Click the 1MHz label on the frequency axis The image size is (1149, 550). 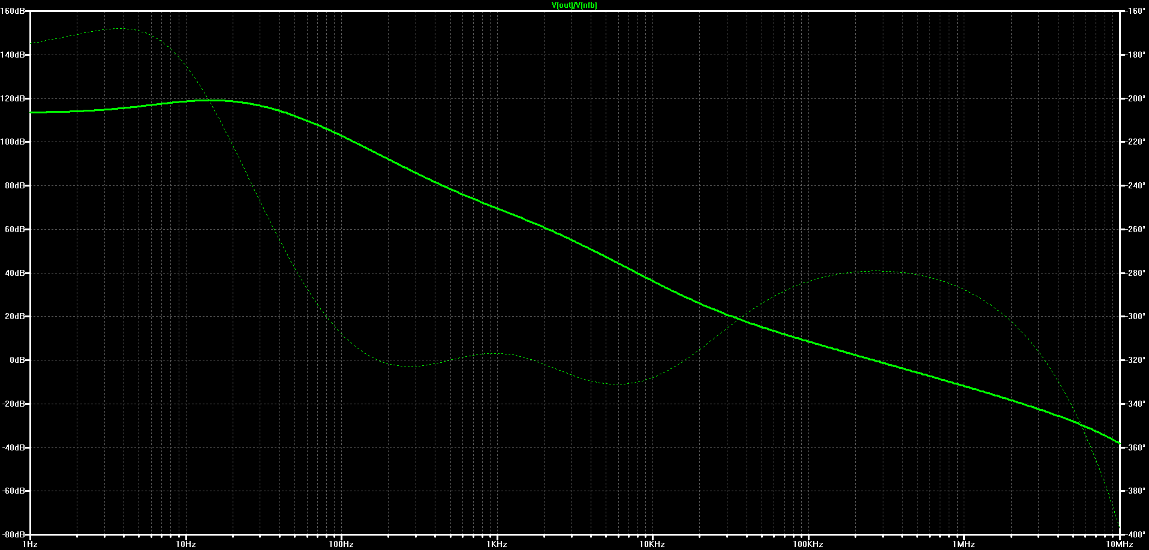(964, 544)
